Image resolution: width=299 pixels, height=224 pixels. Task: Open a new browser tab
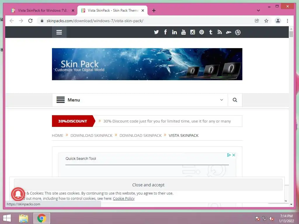coord(154,10)
